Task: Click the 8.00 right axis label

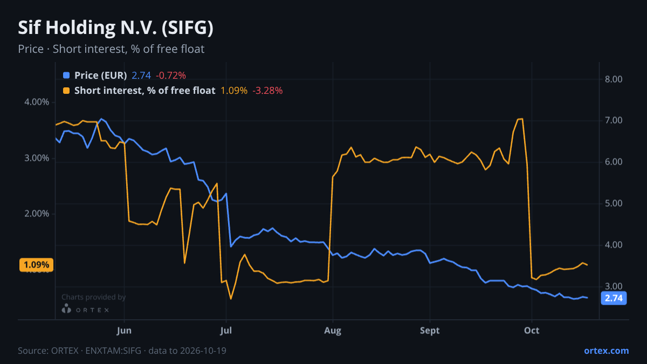Action: coord(614,79)
